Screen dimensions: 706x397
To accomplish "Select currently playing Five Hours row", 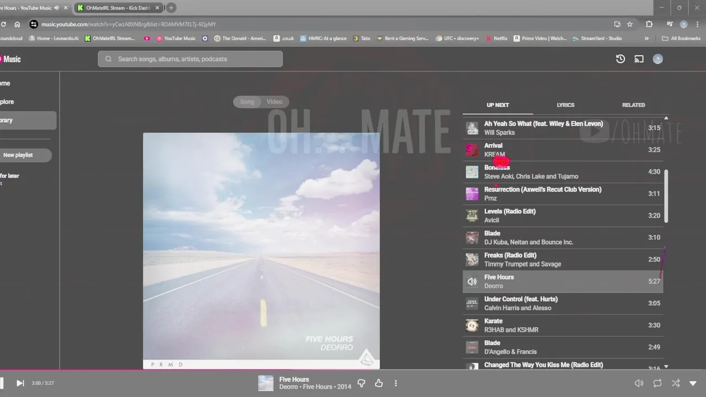I will coord(563,281).
